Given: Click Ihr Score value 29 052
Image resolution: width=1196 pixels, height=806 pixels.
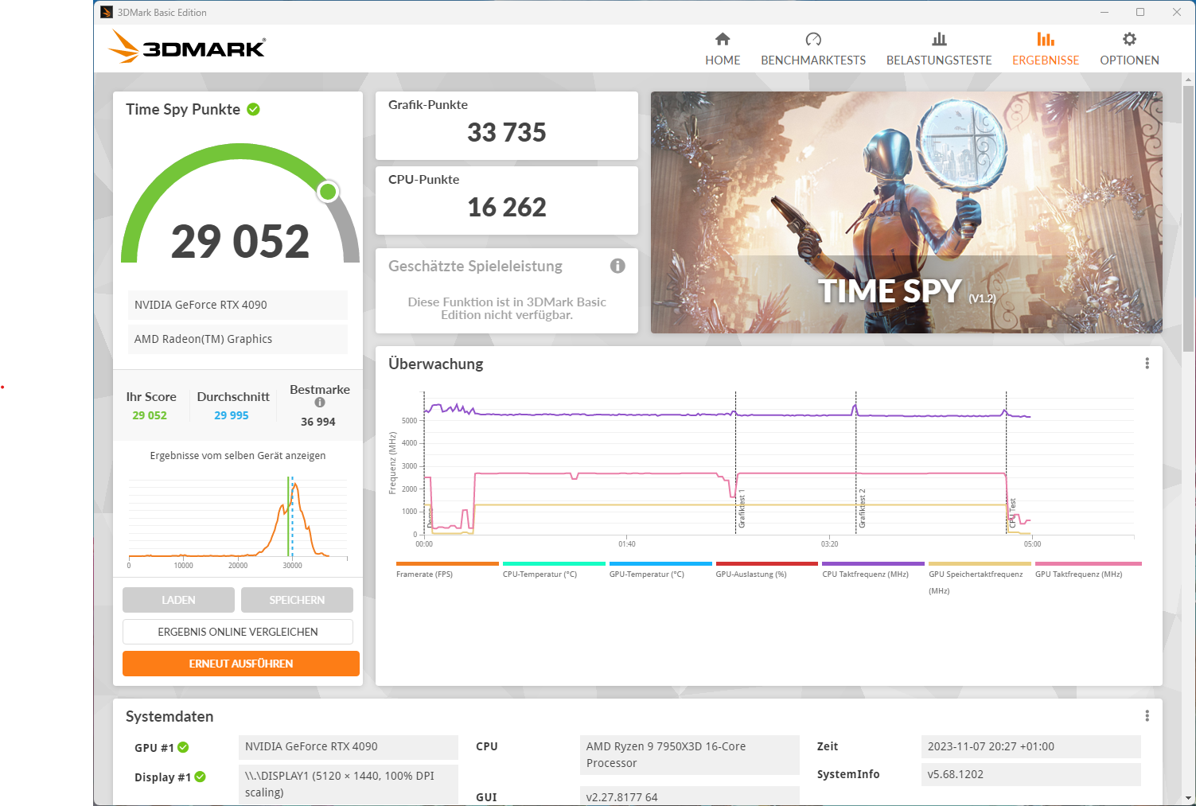Looking at the screenshot, I should (x=150, y=415).
